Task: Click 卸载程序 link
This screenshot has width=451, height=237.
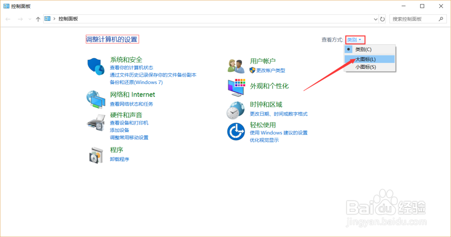Action: (x=120, y=159)
